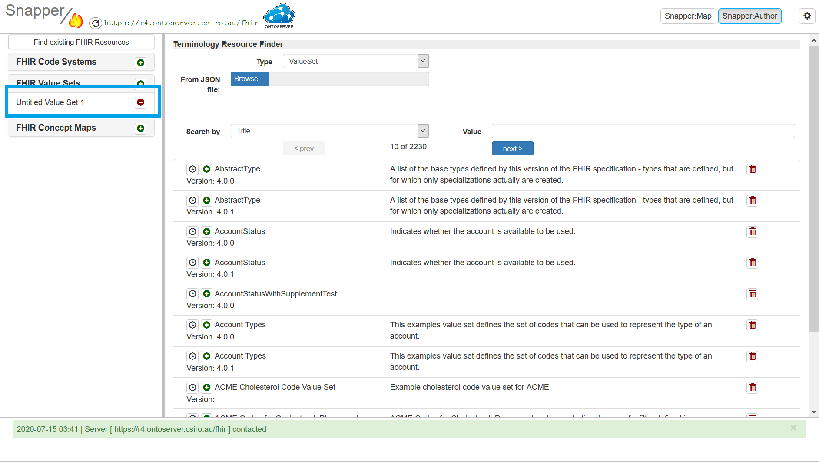Screen dimensions: 819x474
Task: Add AbstractType version 4.0.0 via plus icon
Action: (x=207, y=169)
